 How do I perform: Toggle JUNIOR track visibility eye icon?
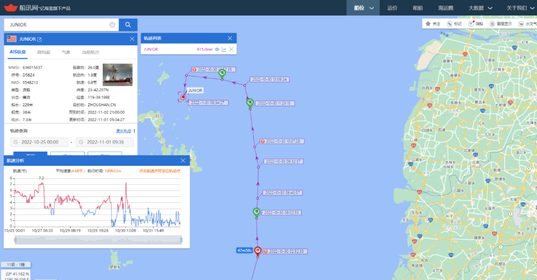tap(217, 49)
